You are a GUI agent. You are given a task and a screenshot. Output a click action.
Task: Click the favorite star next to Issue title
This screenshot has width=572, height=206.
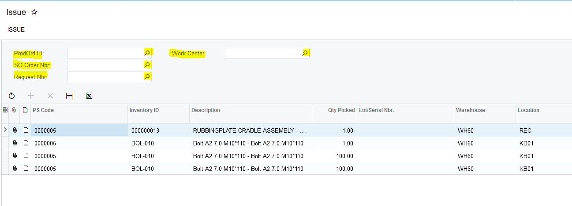point(34,12)
